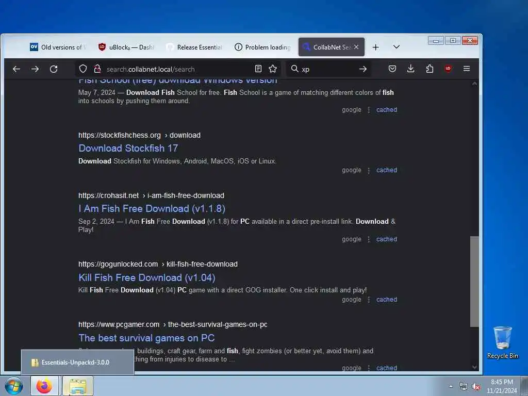Image resolution: width=528 pixels, height=396 pixels.
Task: Open engine menu dots for Kill Fish result
Action: pos(369,300)
